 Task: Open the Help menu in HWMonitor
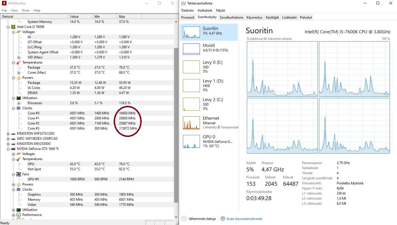click(37, 10)
